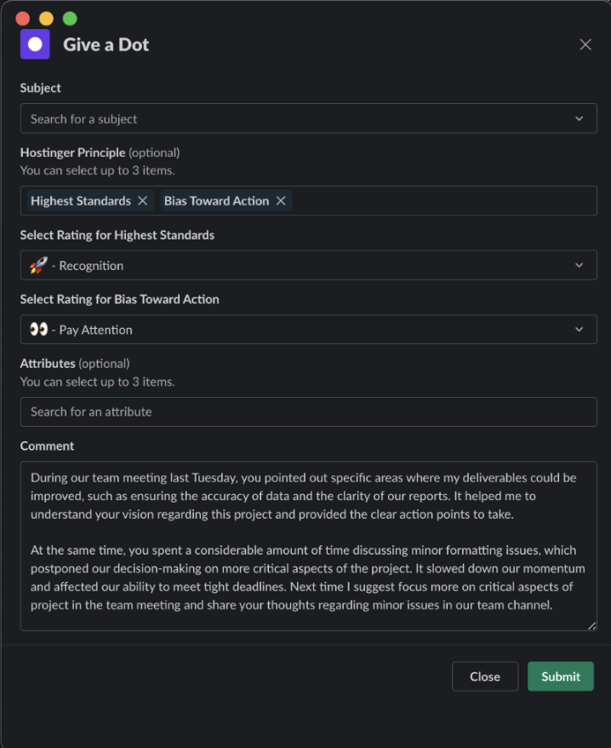Expand the Subject dropdown chevron
Viewport: 611px width, 748px height.
(x=580, y=119)
